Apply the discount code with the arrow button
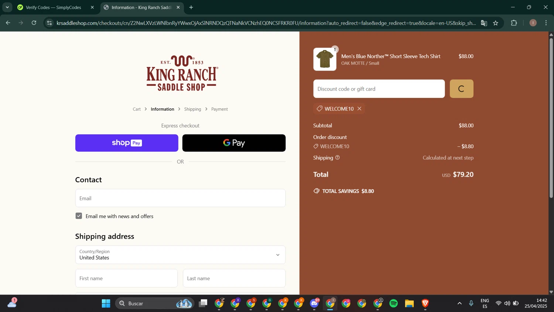554x312 pixels. (x=461, y=89)
